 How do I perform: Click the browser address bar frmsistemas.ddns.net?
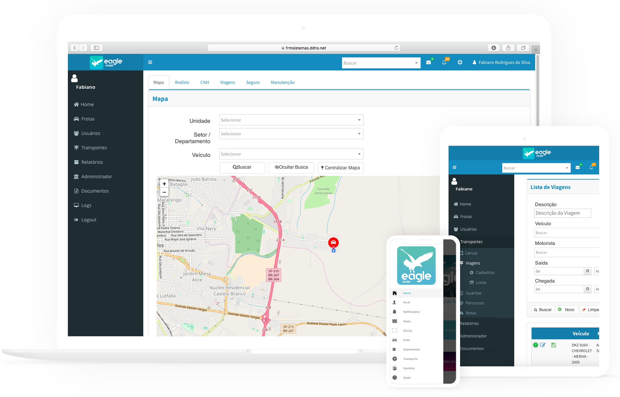point(304,48)
